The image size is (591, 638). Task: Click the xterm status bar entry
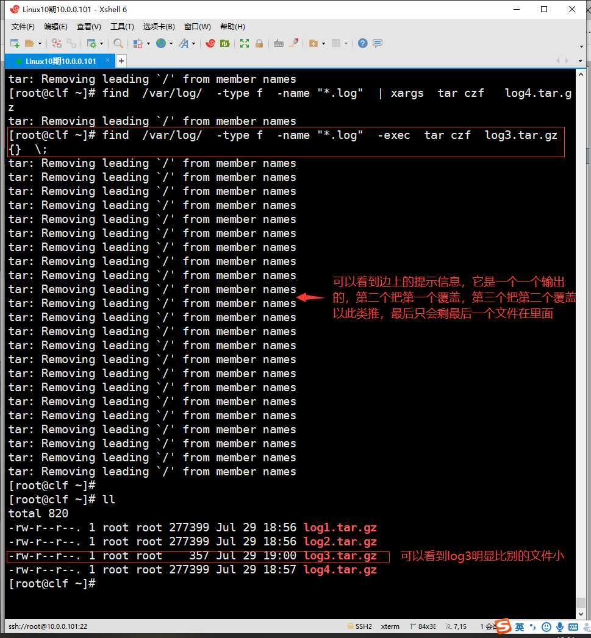[x=390, y=626]
